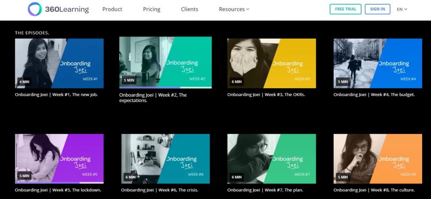
Task: Click Week #5 video progress bar
Action: pos(59,183)
